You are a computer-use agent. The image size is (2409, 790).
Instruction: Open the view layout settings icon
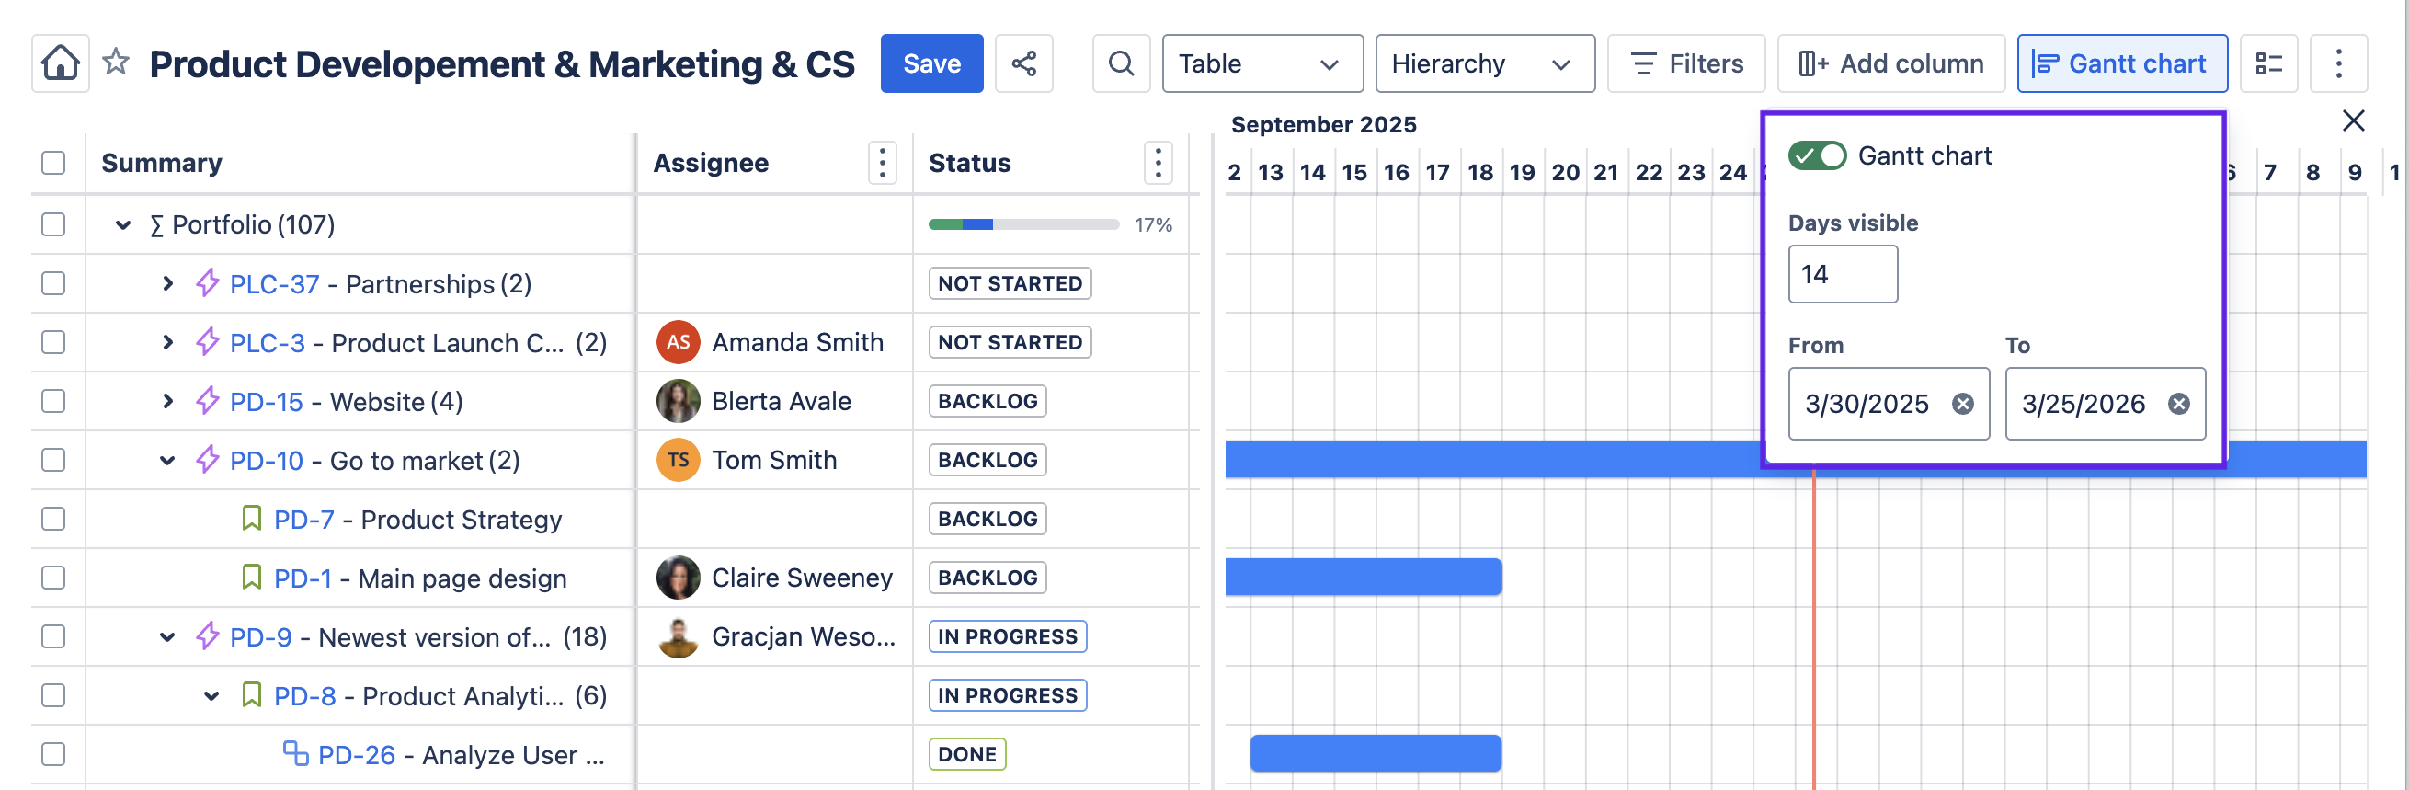[x=2267, y=63]
